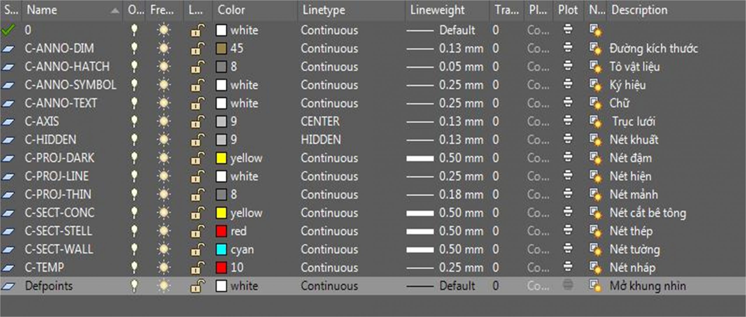This screenshot has width=746, height=317.
Task: Click the new viewport freeze icon for C-ANNO-DIM
Action: pos(596,48)
